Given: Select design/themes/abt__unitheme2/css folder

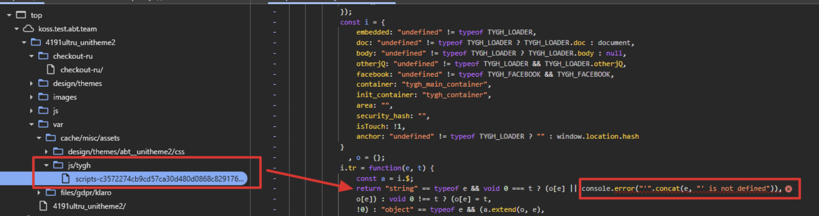Looking at the screenshot, I should pos(126,152).
